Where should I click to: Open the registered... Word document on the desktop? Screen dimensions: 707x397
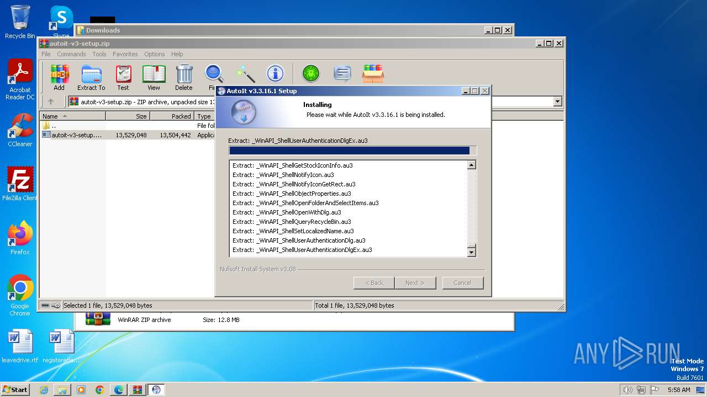[61, 346]
